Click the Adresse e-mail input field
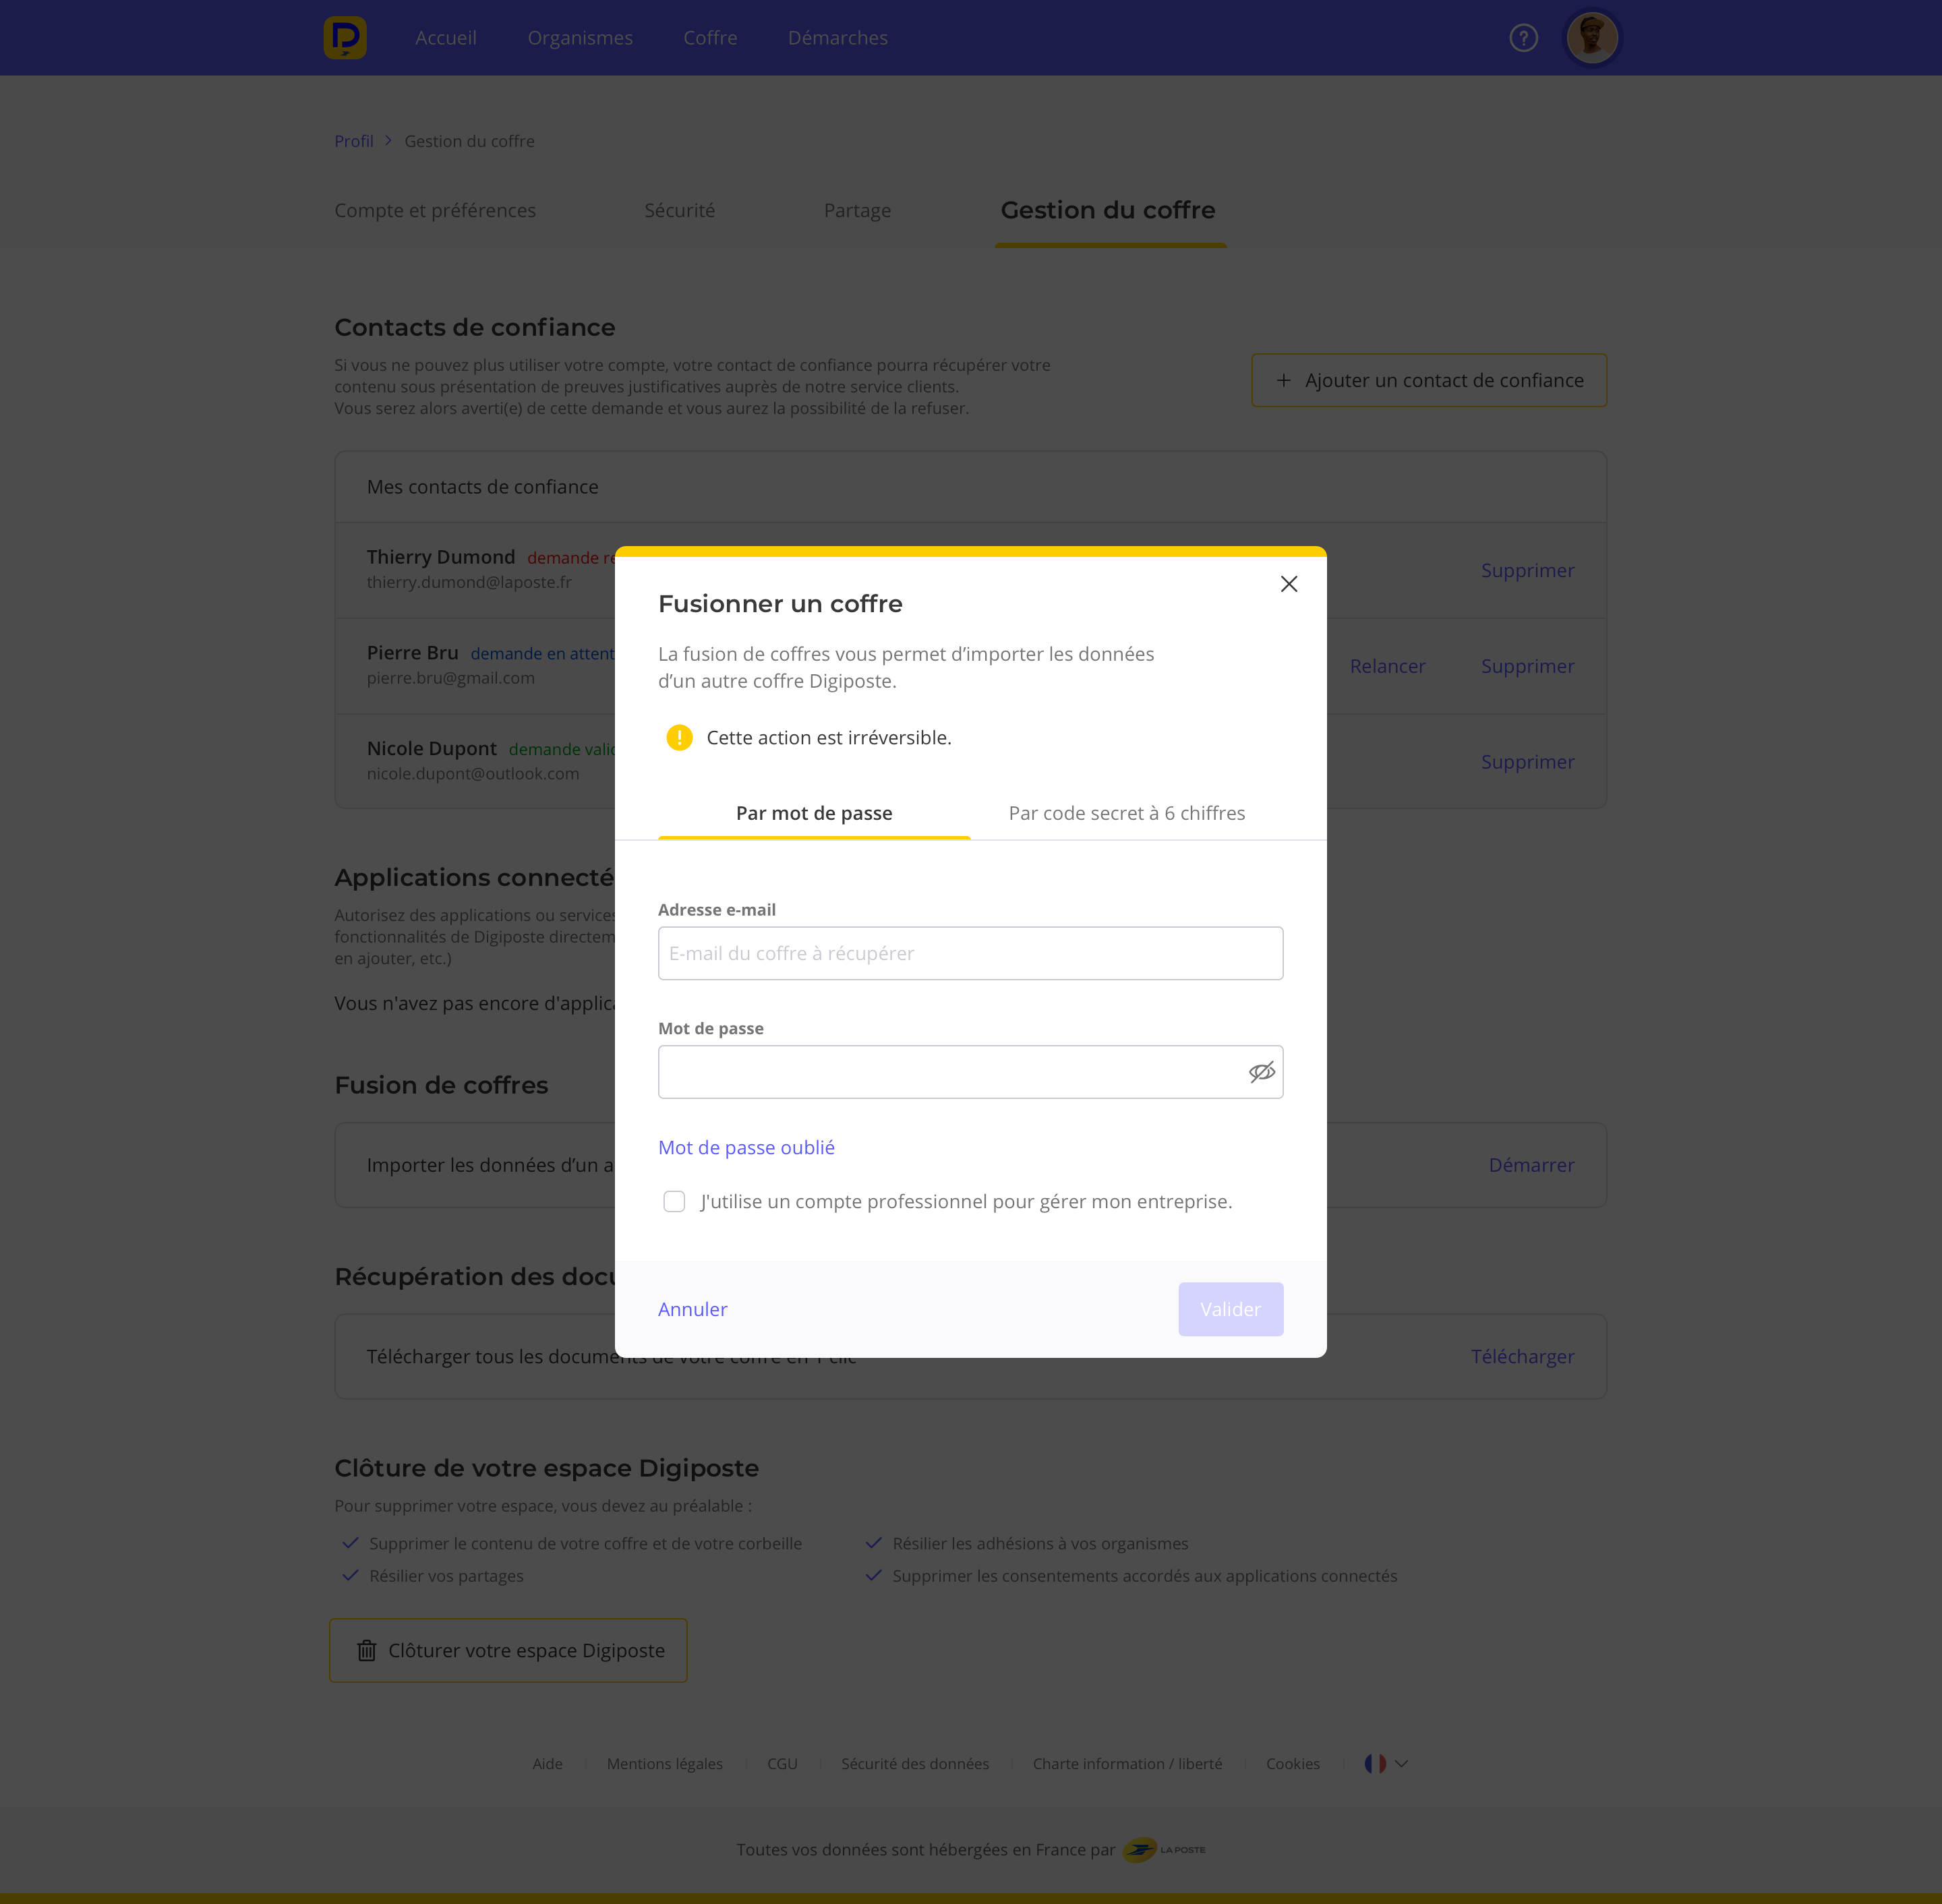Viewport: 1942px width, 1904px height. 970,953
